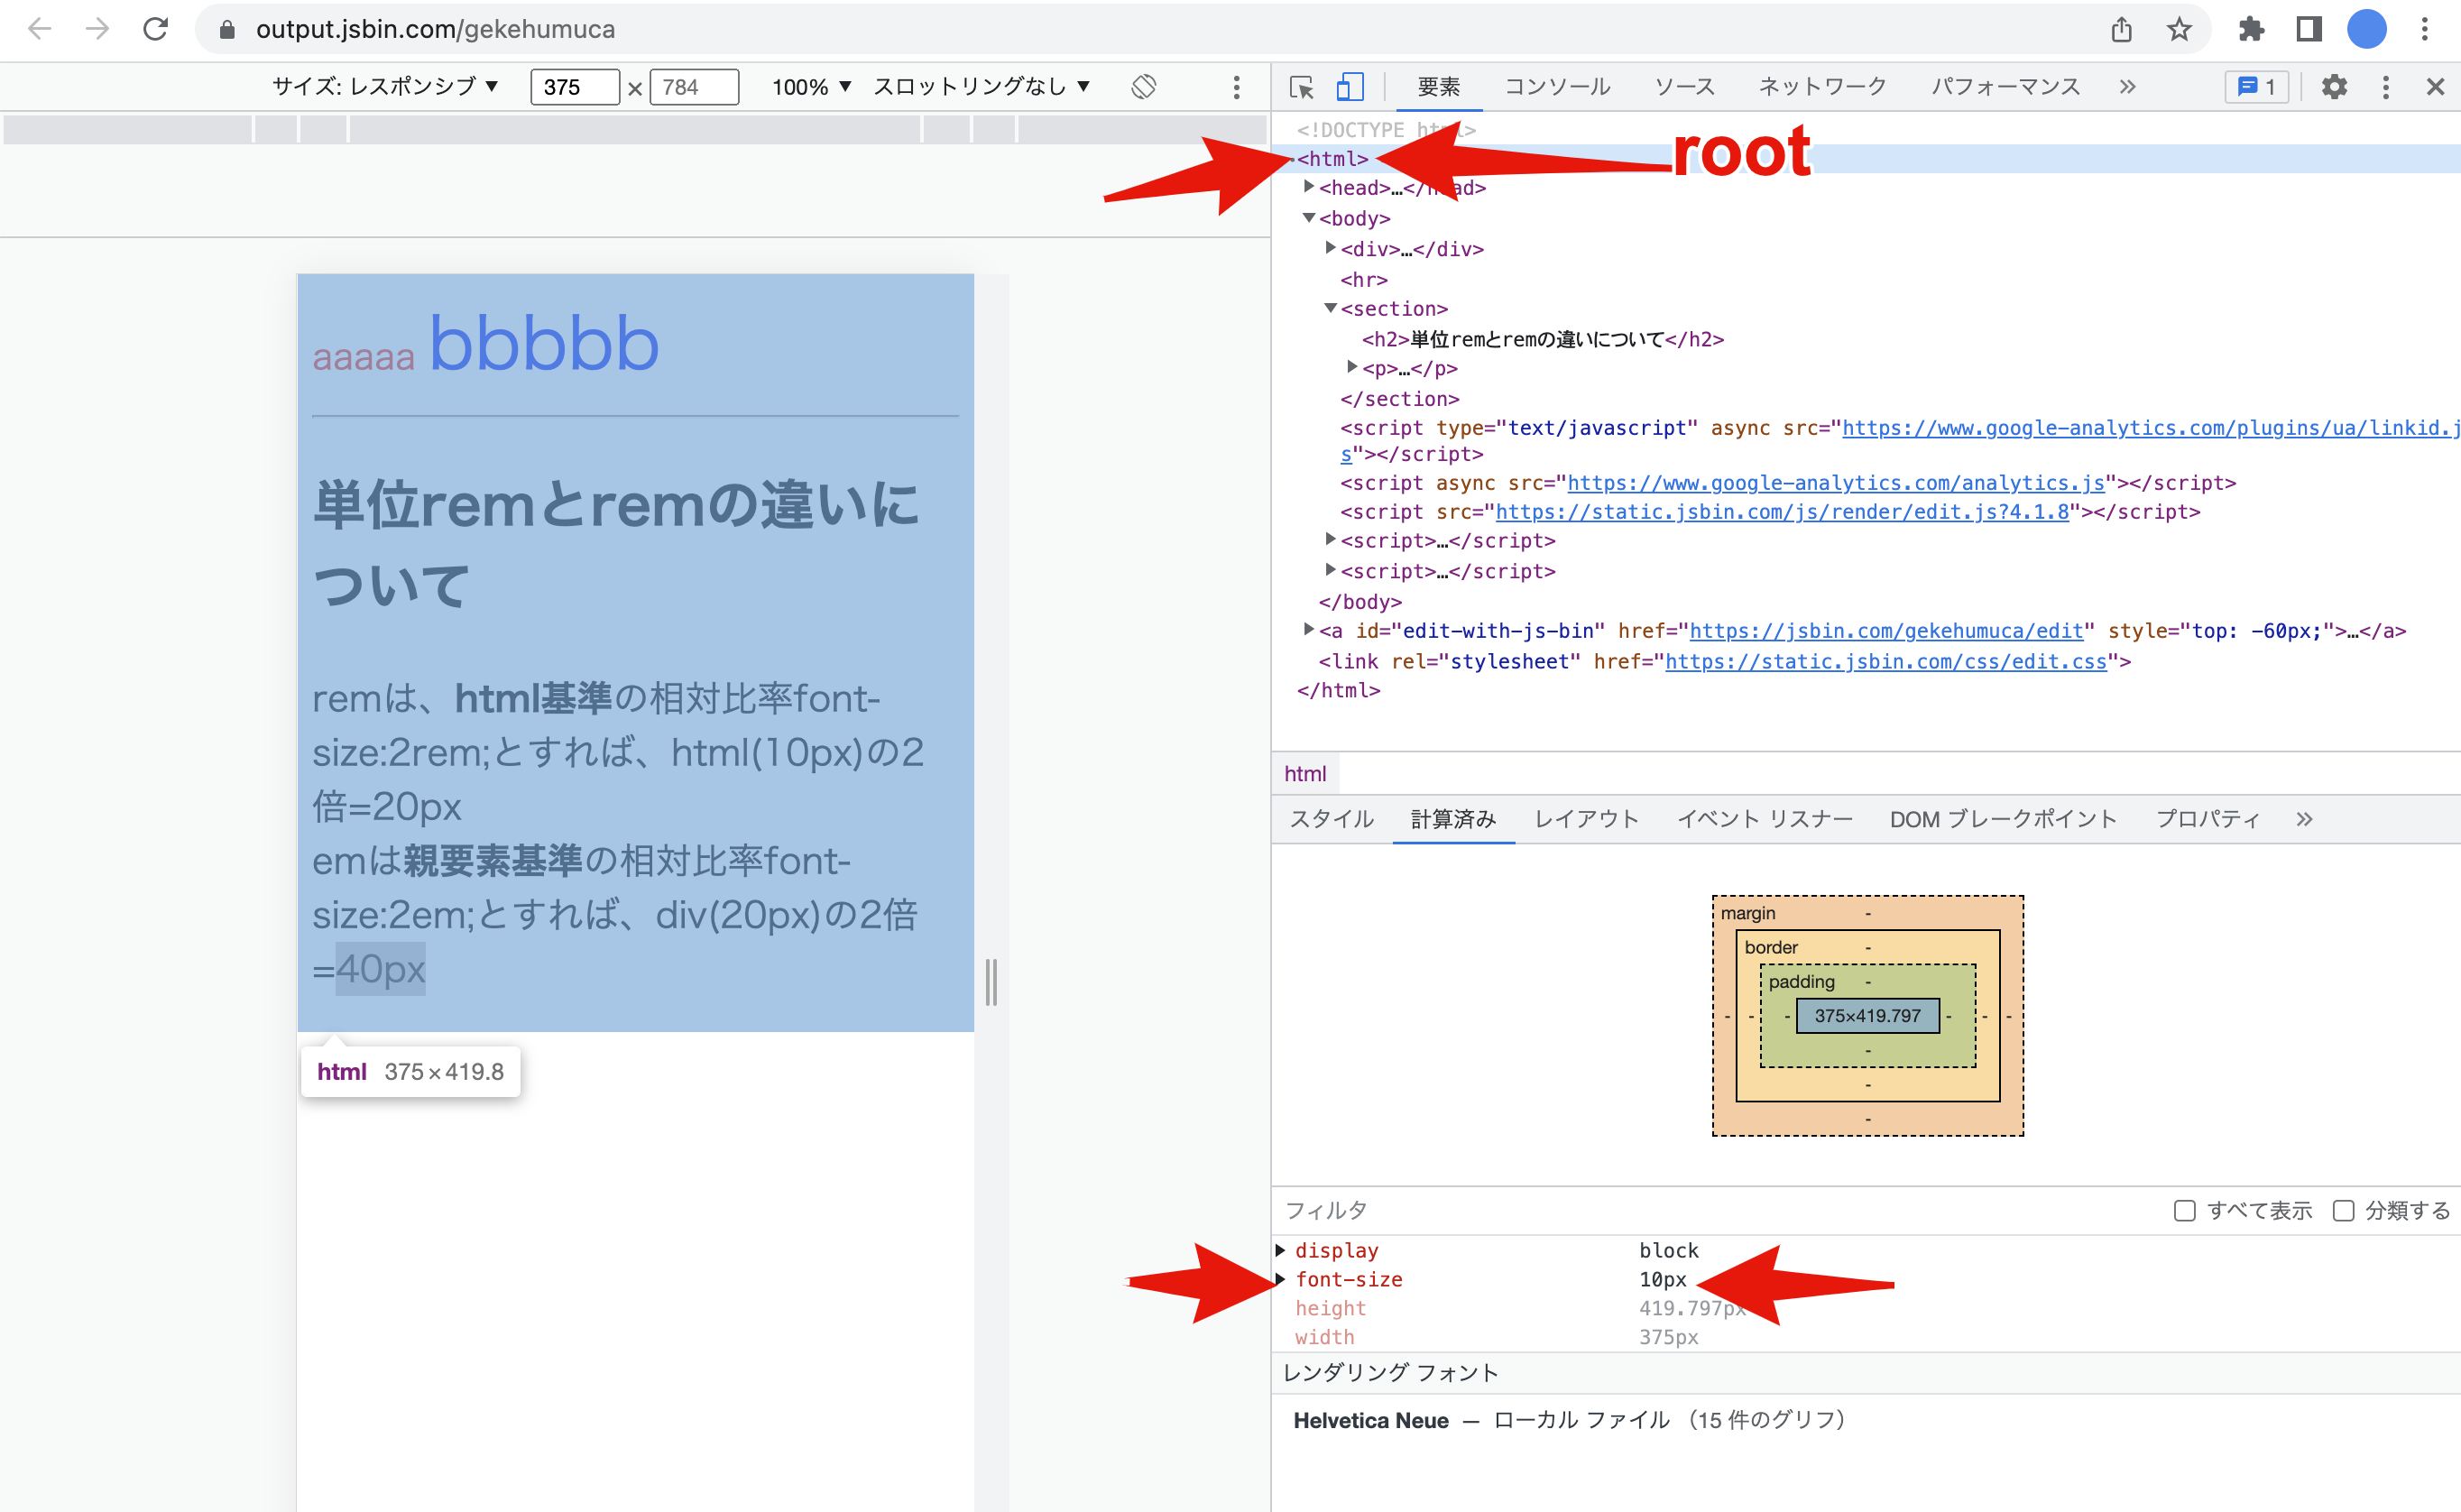
Task: Expand the p element node
Action: 1352,367
